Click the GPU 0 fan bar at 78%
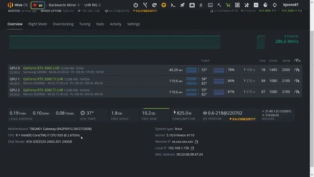The width and height of the screenshot is (314, 177). pos(219,70)
